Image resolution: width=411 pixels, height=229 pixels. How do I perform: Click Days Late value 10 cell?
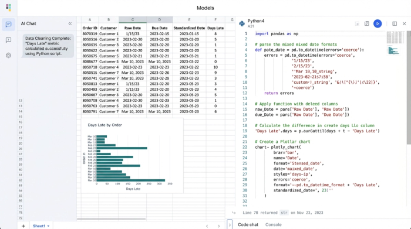pos(215,67)
